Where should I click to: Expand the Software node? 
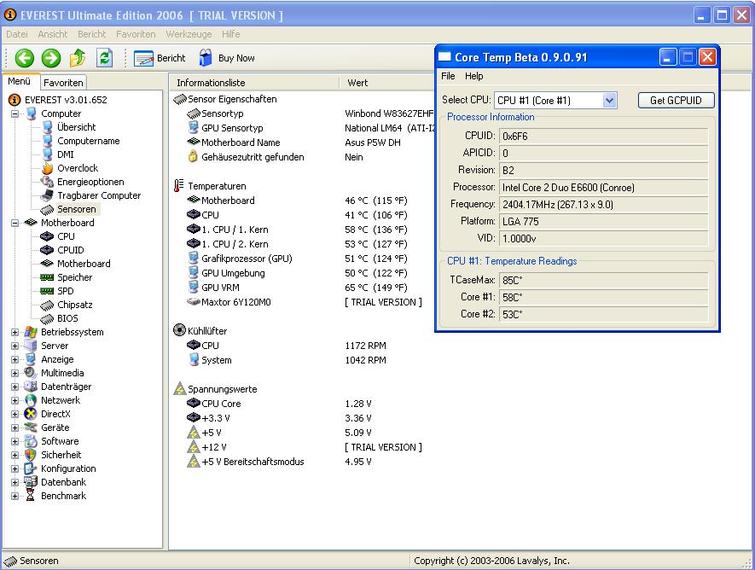pyautogui.click(x=15, y=441)
